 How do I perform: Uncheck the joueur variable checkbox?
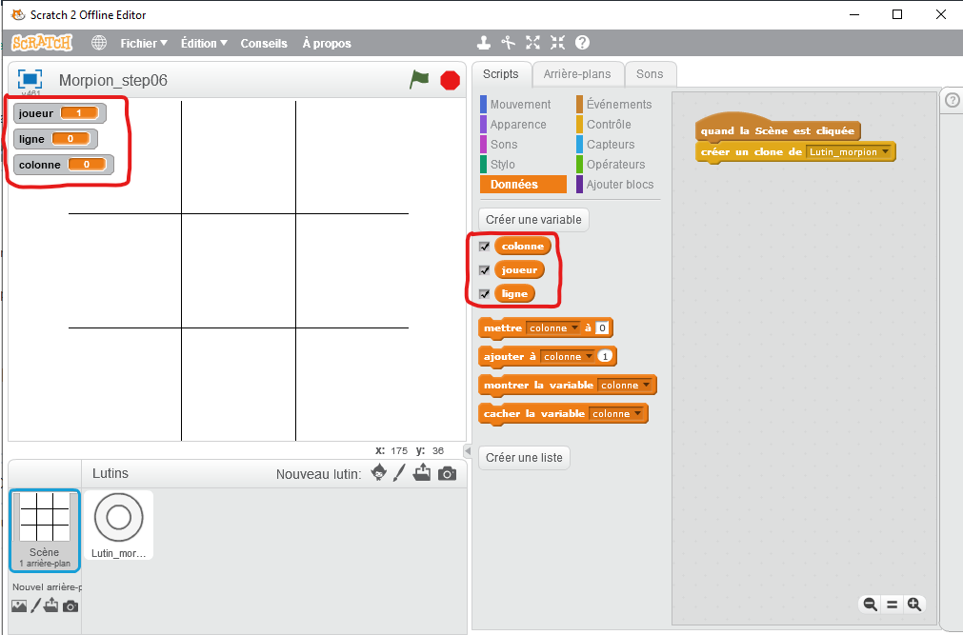pos(484,270)
